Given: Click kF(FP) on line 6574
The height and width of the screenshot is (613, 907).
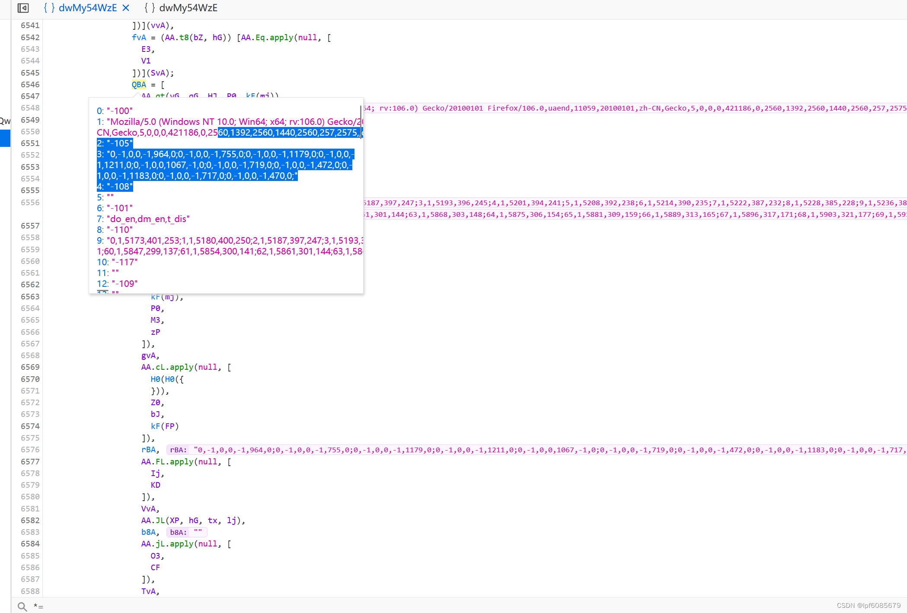Looking at the screenshot, I should tap(165, 426).
